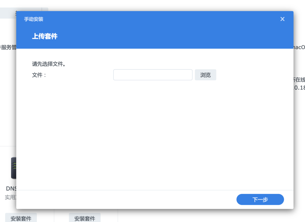Click the 手动安装 dialog title bar
Viewport: 305px width, 222px height.
(33, 19)
